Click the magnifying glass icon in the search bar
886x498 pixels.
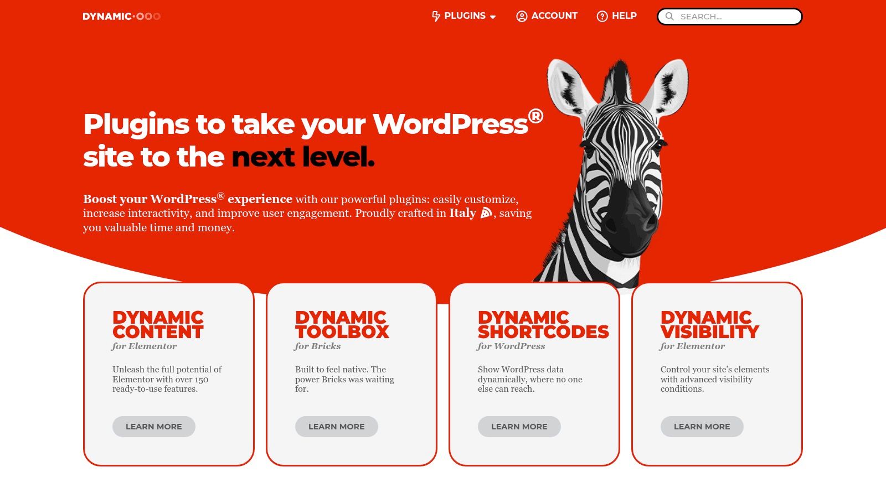pos(670,17)
